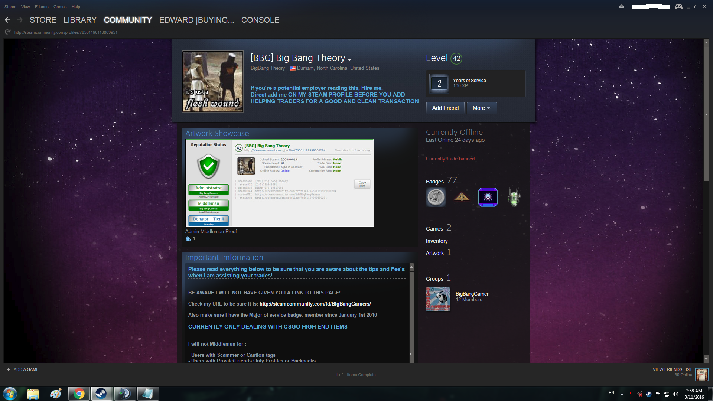Expand the profile name history arrow
The height and width of the screenshot is (401, 713).
[x=349, y=59]
